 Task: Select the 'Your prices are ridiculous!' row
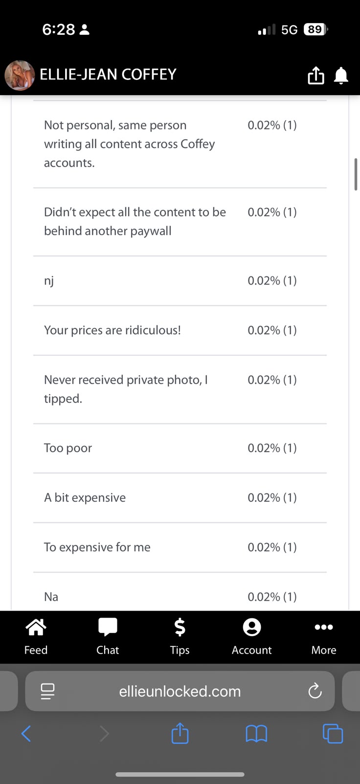point(180,330)
